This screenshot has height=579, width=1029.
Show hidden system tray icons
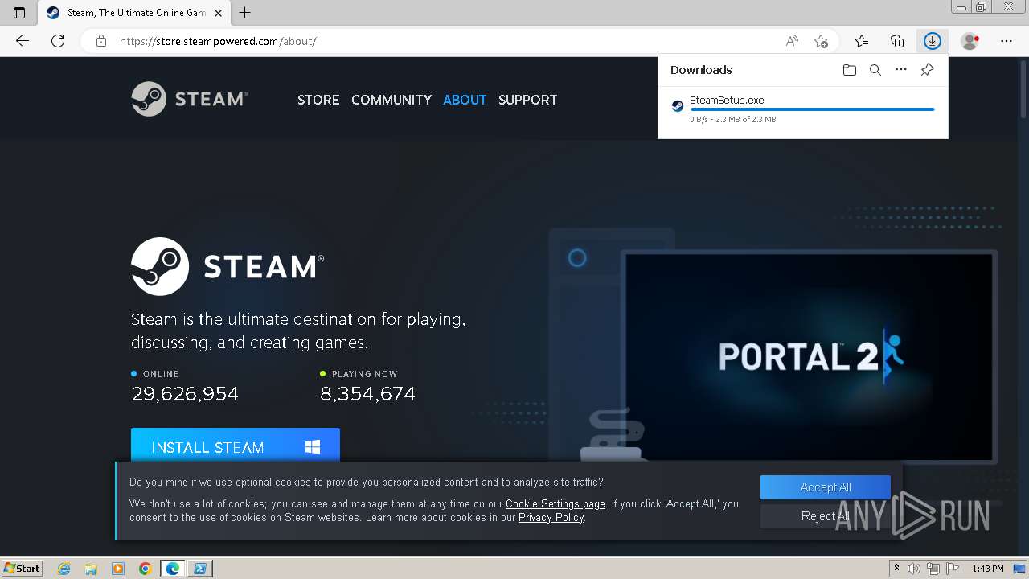pyautogui.click(x=896, y=569)
